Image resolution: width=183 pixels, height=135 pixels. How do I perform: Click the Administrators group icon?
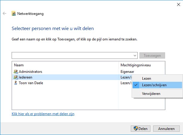(16, 72)
